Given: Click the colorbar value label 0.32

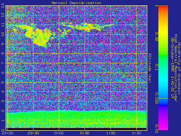Looking at the screenshot, I should coord(156,37).
